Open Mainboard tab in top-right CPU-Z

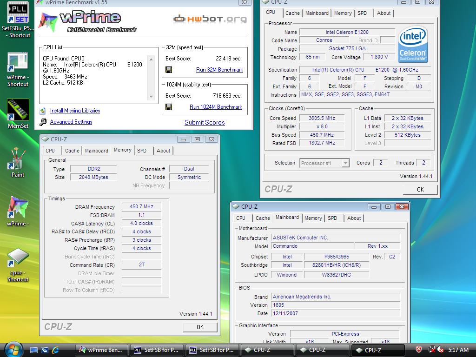click(x=317, y=13)
